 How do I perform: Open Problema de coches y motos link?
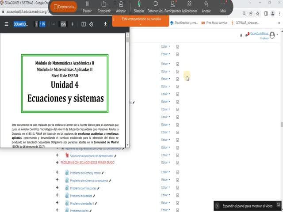click(x=85, y=173)
